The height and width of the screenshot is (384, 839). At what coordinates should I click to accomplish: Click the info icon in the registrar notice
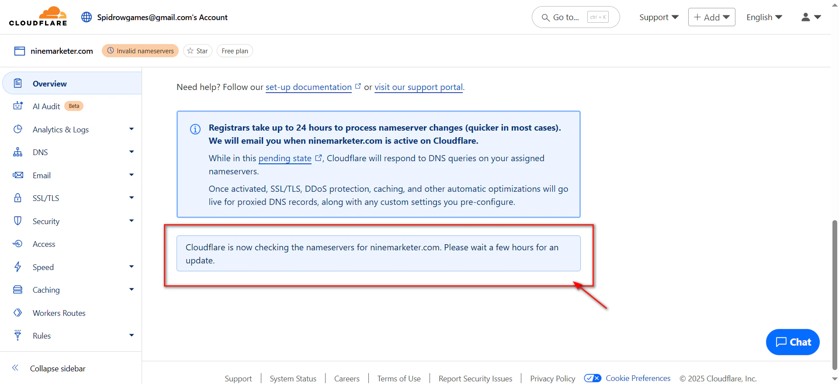coord(195,129)
